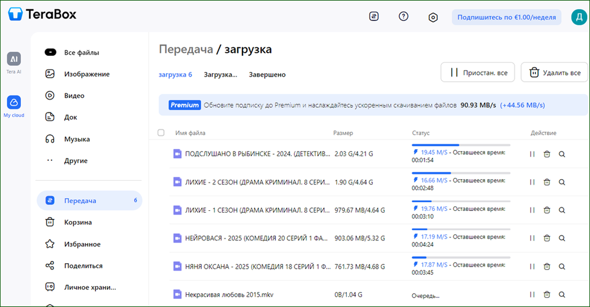Viewport: 590px width, 307px height.
Task: Pause download of НЯНЯ ОКСАНА - 2025
Action: click(x=532, y=266)
